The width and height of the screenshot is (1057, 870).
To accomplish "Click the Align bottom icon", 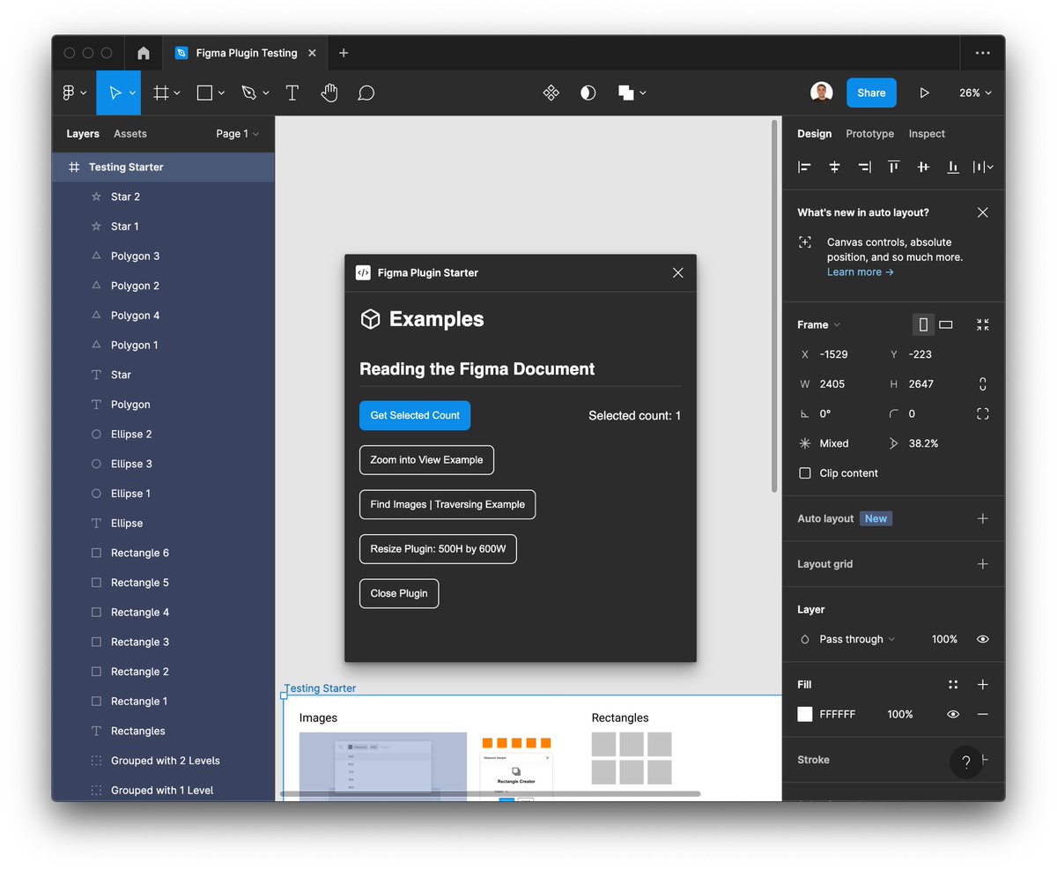I will tap(953, 167).
